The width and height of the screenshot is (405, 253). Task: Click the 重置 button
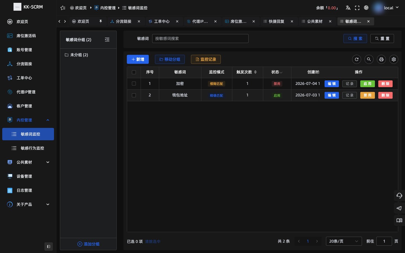tap(382, 39)
